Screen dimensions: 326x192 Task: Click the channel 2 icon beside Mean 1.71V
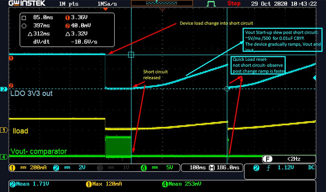point(13,184)
